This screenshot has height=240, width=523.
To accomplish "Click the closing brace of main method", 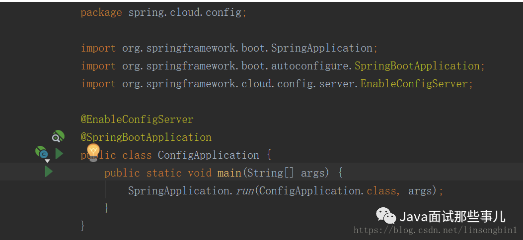I will click(x=106, y=208).
